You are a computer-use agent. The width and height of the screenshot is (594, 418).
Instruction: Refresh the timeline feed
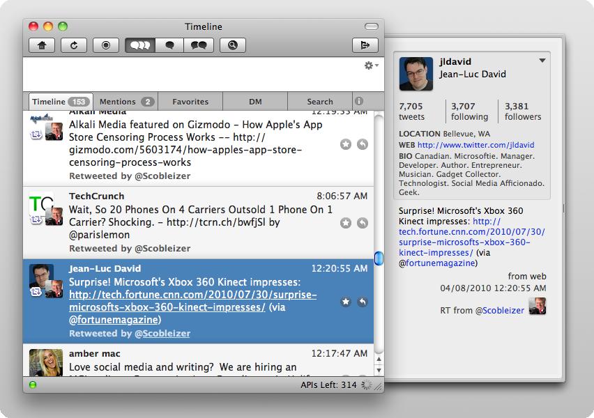pos(75,45)
